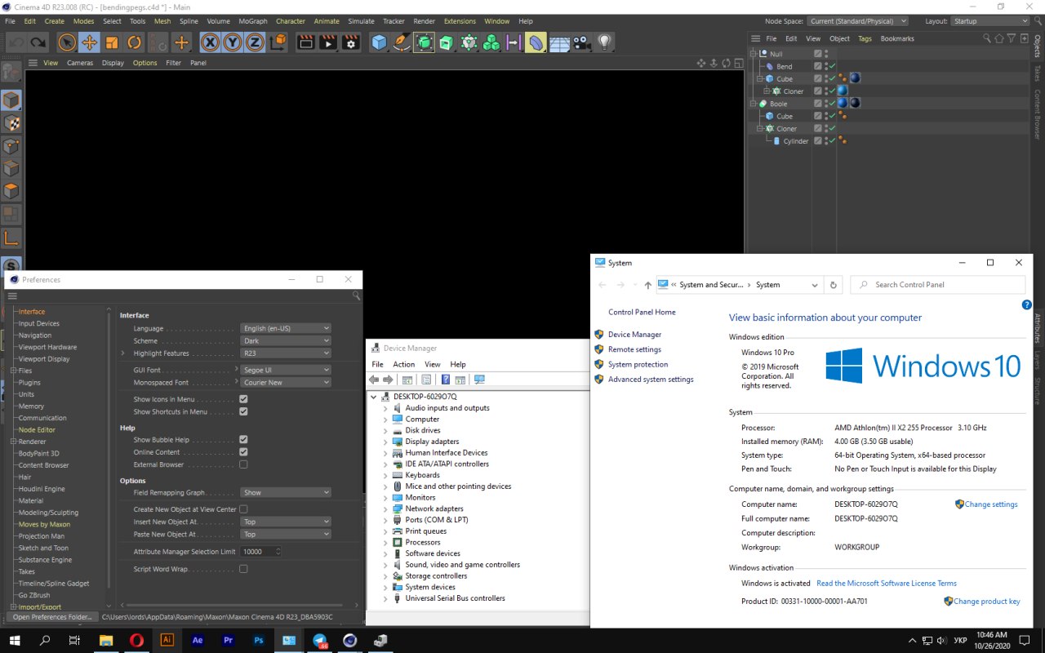Enable the External Browser checkbox
Image resolution: width=1045 pixels, height=653 pixels.
pyautogui.click(x=243, y=464)
